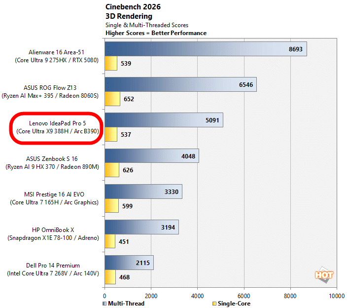Image resolution: width=349 pixels, height=308 pixels.
Task: Click the ASUS ROG Flow Z13 single-core bar
Action: pos(112,99)
